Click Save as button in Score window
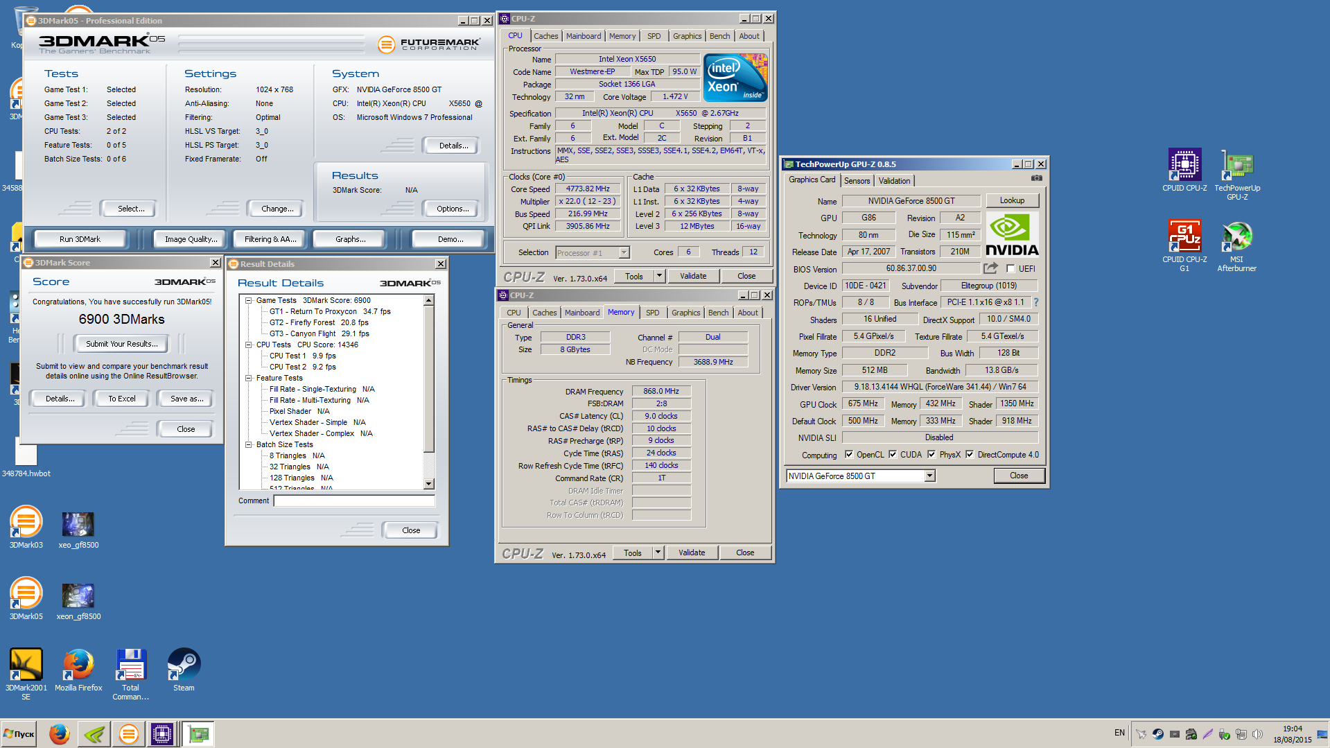Image resolution: width=1330 pixels, height=748 pixels. tap(187, 399)
